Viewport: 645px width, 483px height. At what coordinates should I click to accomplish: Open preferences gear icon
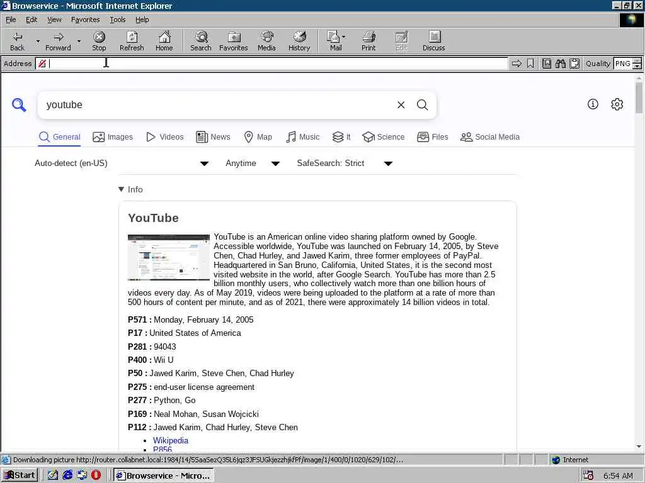pyautogui.click(x=617, y=104)
